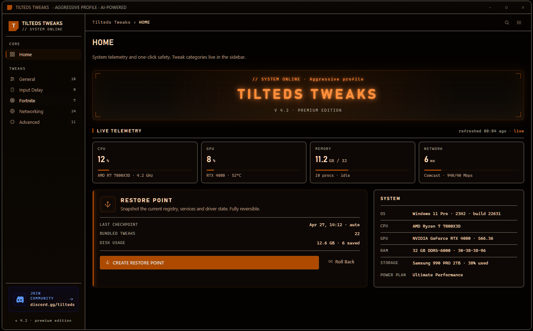Click Bundled Tweaks value 22
This screenshot has height=331, width=533.
[357, 234]
